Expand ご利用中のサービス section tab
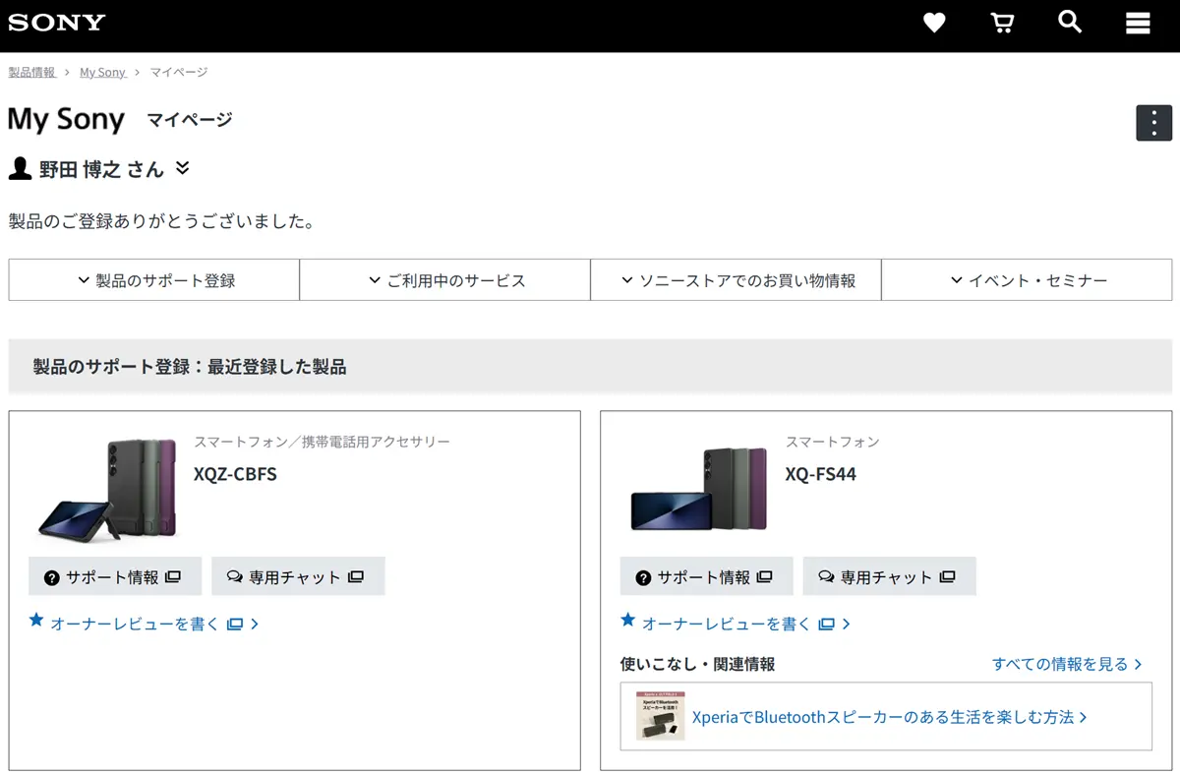The height and width of the screenshot is (775, 1180). pos(444,280)
